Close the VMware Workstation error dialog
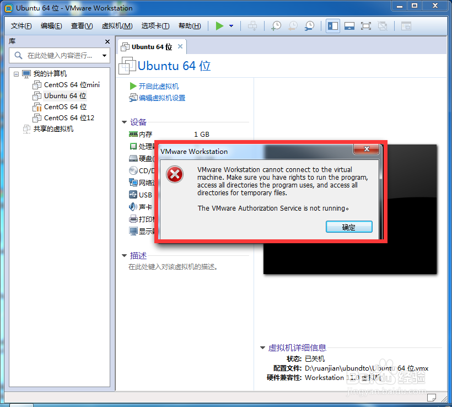Screen dimensions: 452x407 tap(367, 149)
